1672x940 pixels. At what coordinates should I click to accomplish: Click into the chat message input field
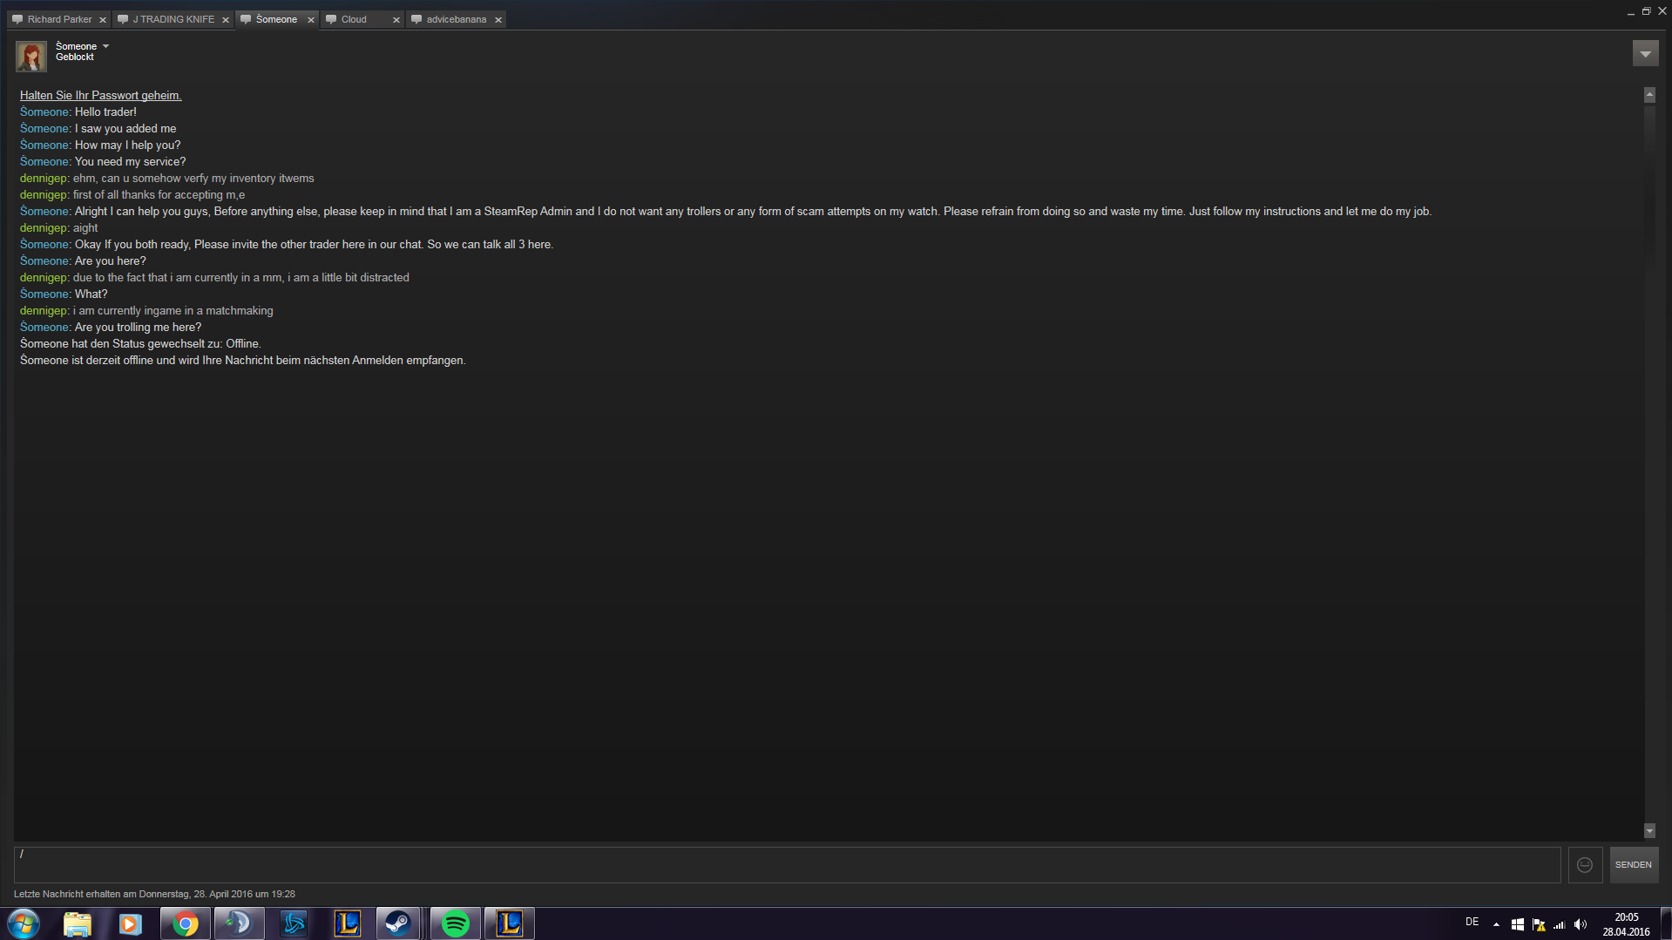pyautogui.click(x=787, y=865)
